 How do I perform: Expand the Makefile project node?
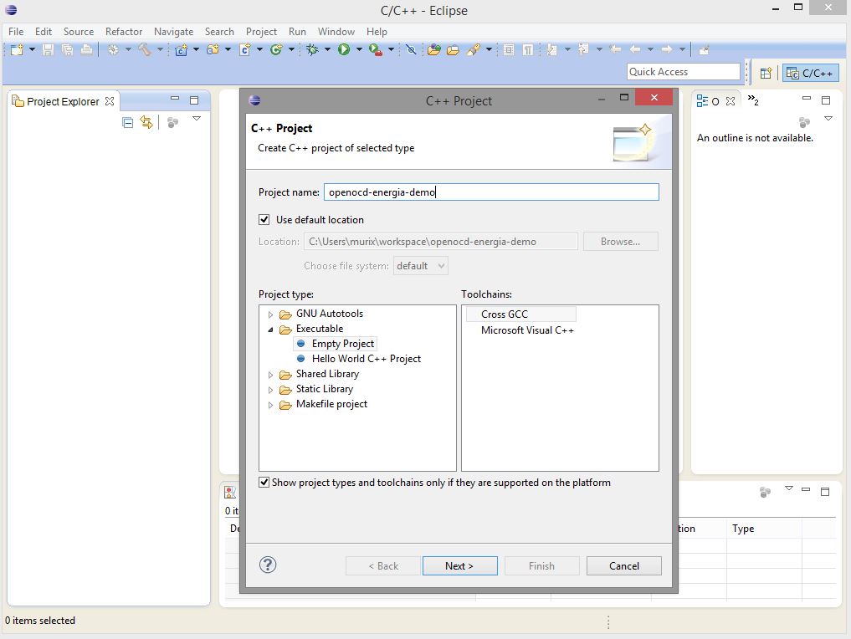[x=270, y=405]
